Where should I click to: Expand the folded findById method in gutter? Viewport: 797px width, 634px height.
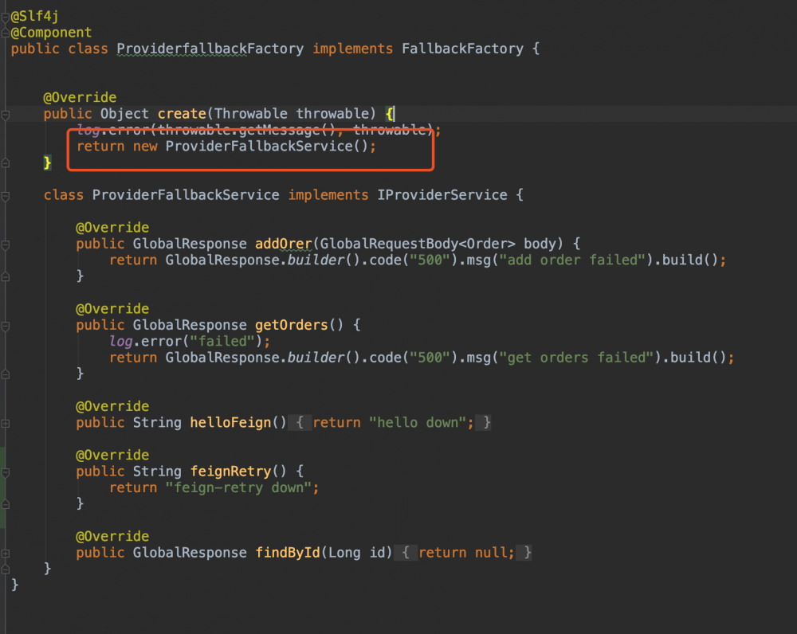pyautogui.click(x=6, y=554)
